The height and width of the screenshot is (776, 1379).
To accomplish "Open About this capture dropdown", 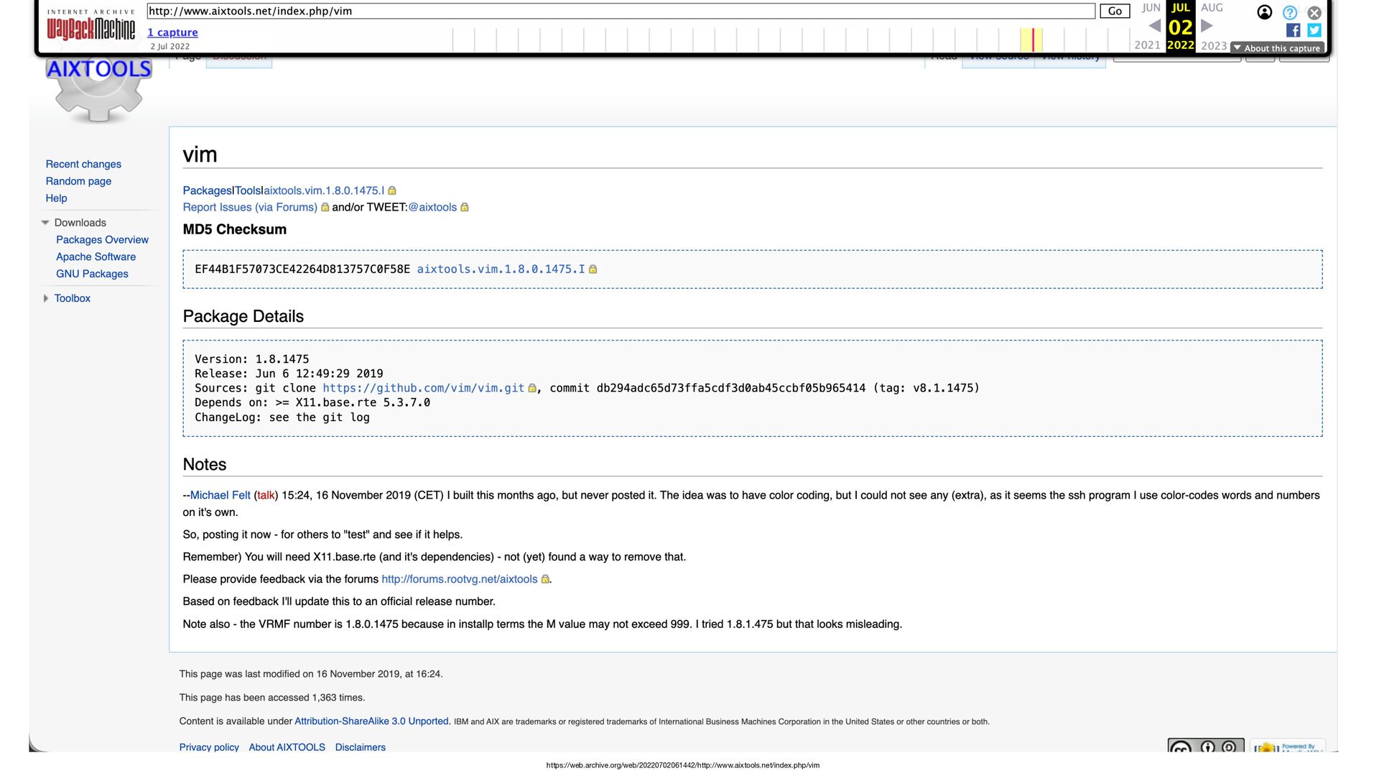I will point(1278,48).
